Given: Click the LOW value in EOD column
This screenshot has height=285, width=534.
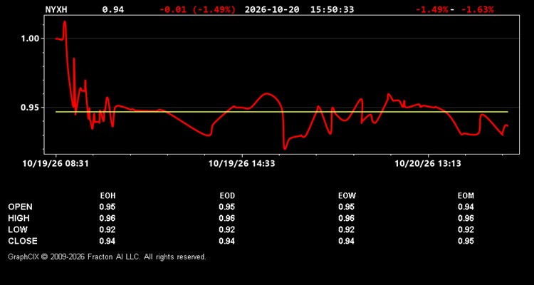Looking at the screenshot, I should click(x=227, y=229).
